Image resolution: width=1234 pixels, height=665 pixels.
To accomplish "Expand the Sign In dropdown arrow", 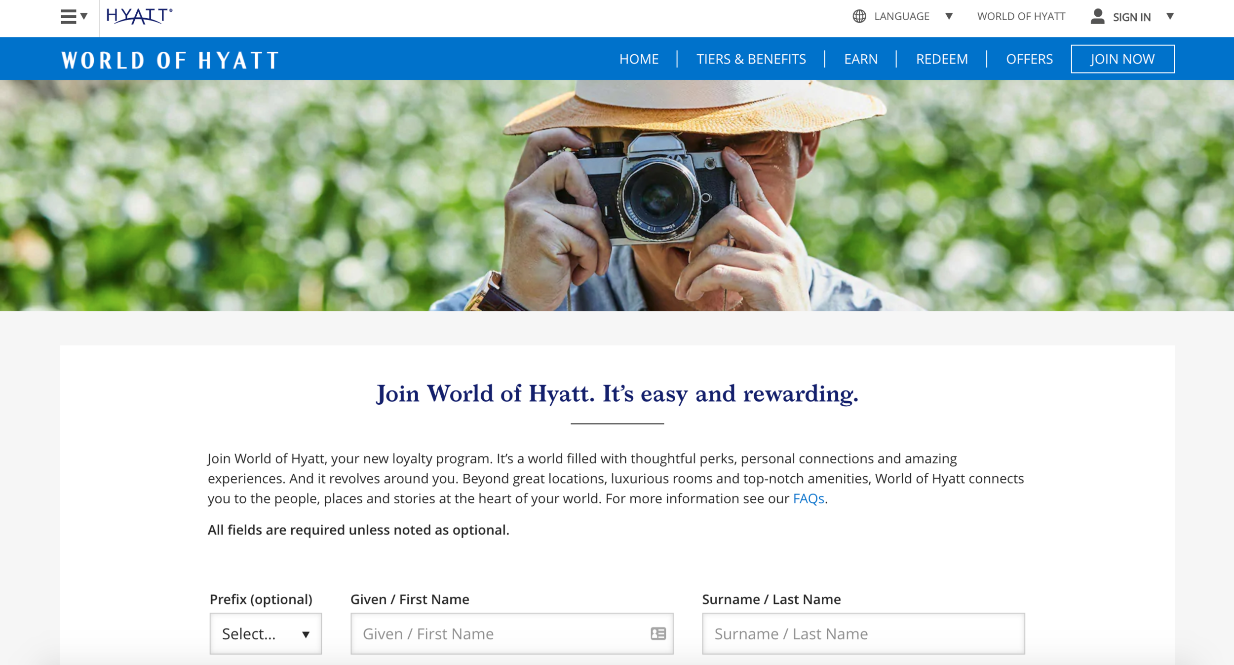I will pyautogui.click(x=1169, y=16).
